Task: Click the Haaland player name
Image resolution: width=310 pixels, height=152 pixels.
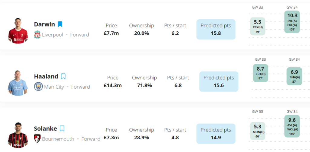Action: (x=46, y=76)
